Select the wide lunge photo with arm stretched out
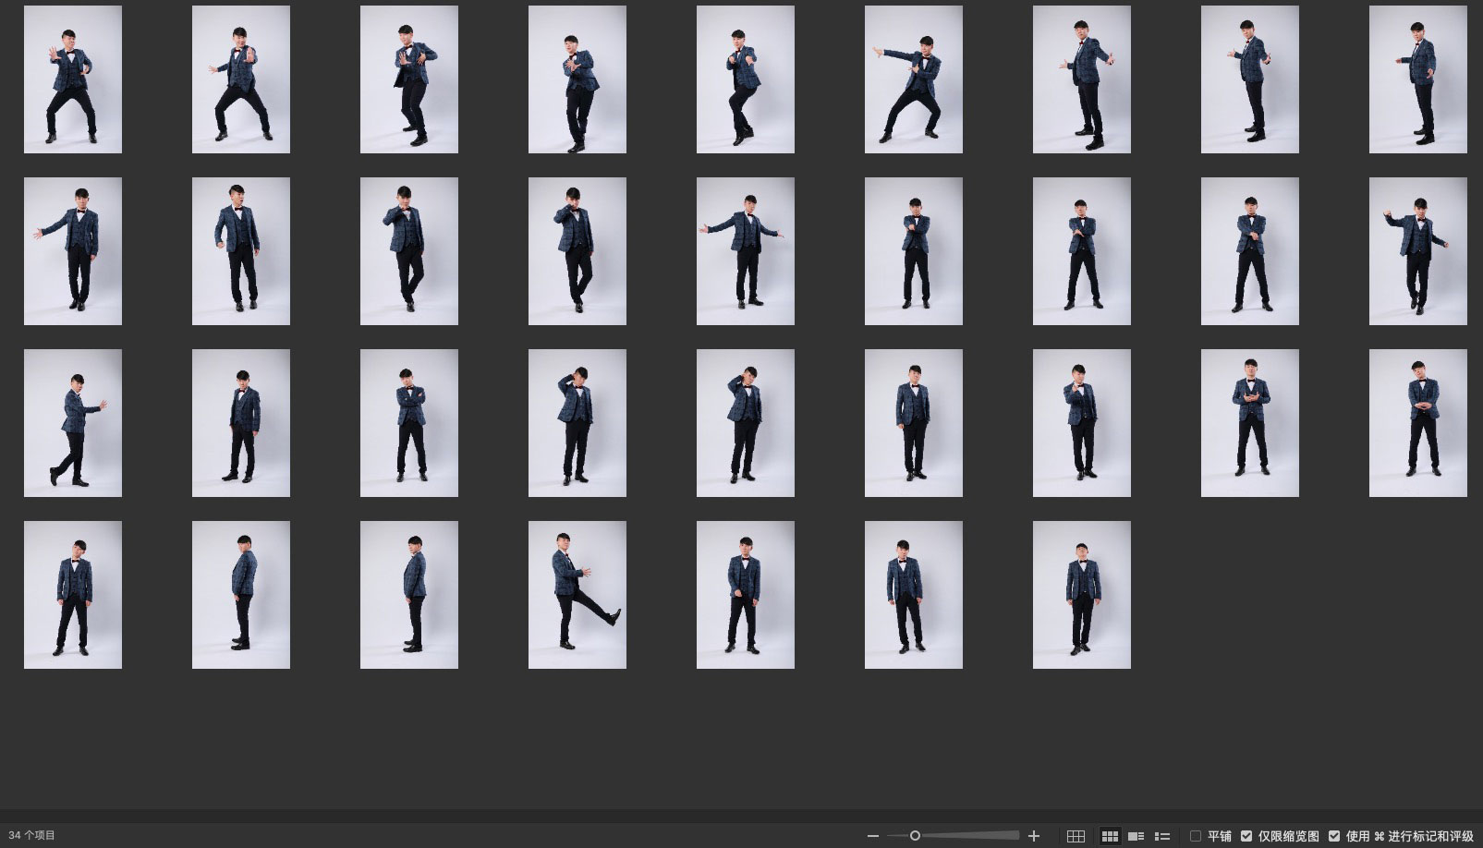The width and height of the screenshot is (1483, 848). pyautogui.click(x=913, y=79)
